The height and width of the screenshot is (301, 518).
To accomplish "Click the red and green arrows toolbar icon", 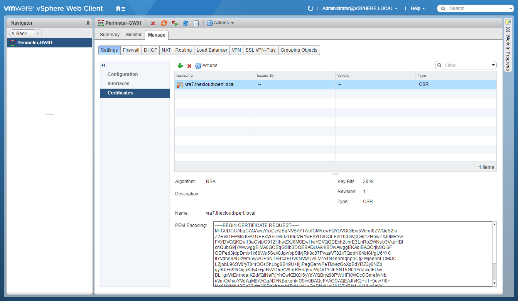I will 175,23.
